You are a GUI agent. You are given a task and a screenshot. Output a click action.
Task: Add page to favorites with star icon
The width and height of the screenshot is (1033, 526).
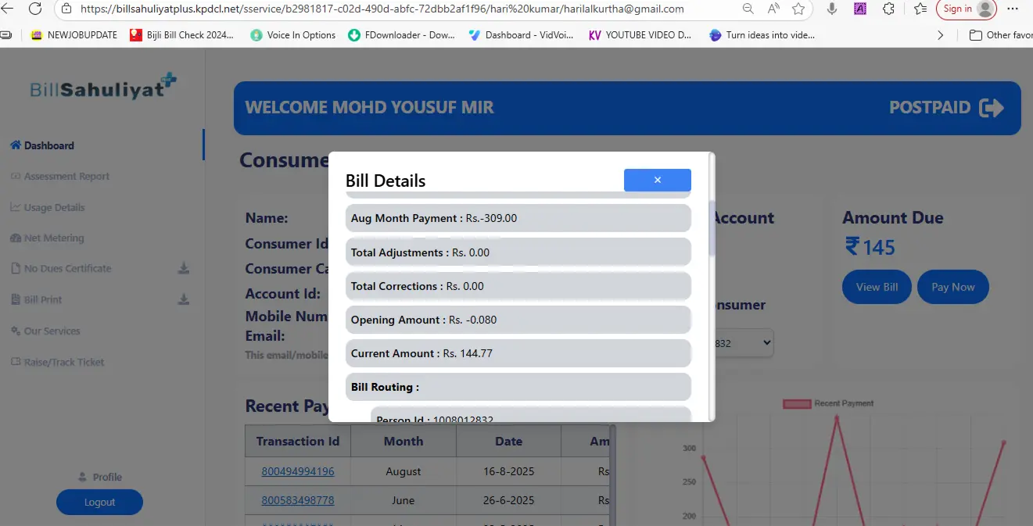[798, 9]
